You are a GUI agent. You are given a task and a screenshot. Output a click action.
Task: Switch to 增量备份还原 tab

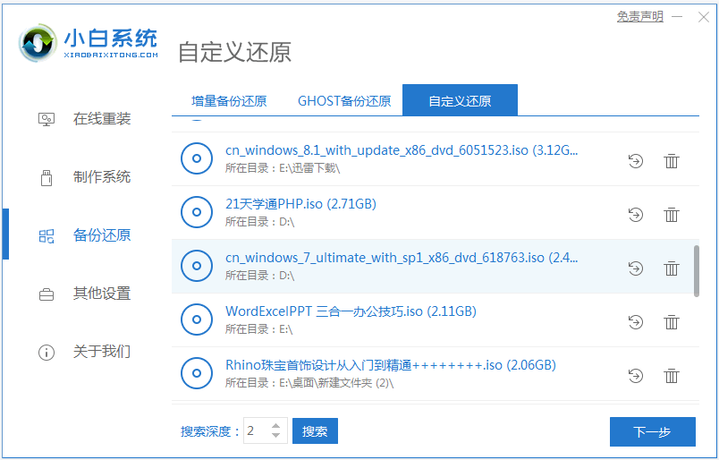tap(229, 101)
